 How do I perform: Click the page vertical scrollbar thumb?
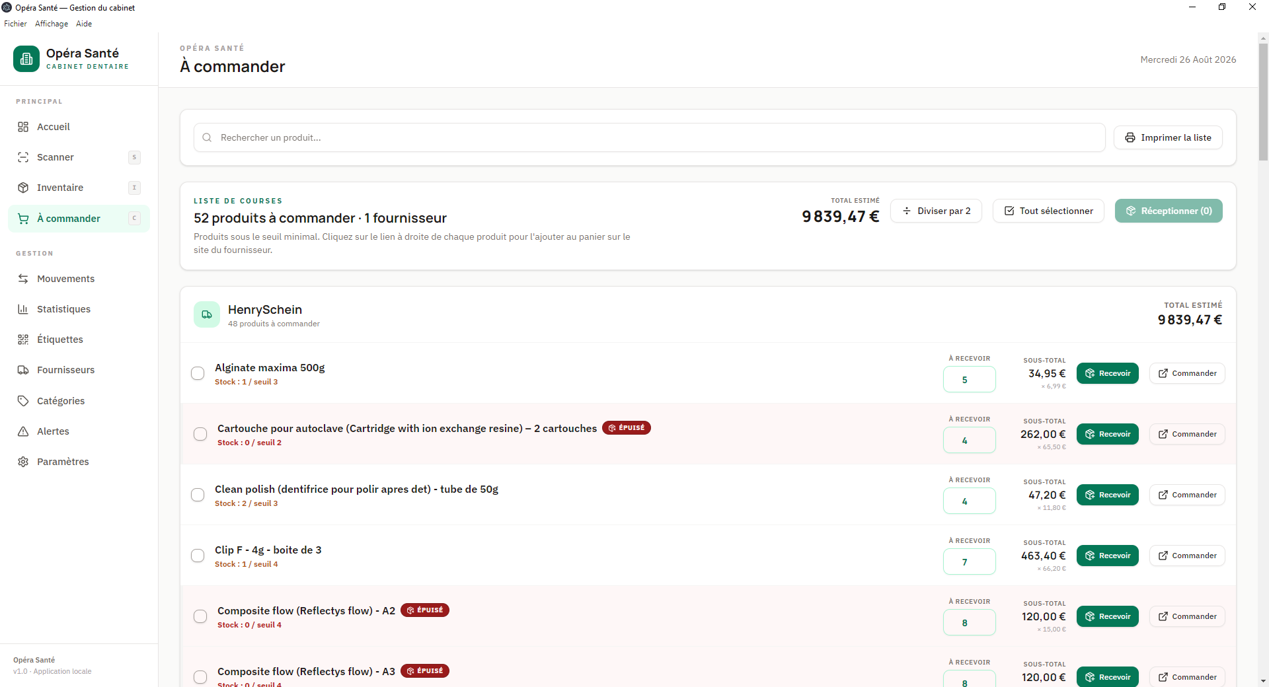click(1263, 102)
